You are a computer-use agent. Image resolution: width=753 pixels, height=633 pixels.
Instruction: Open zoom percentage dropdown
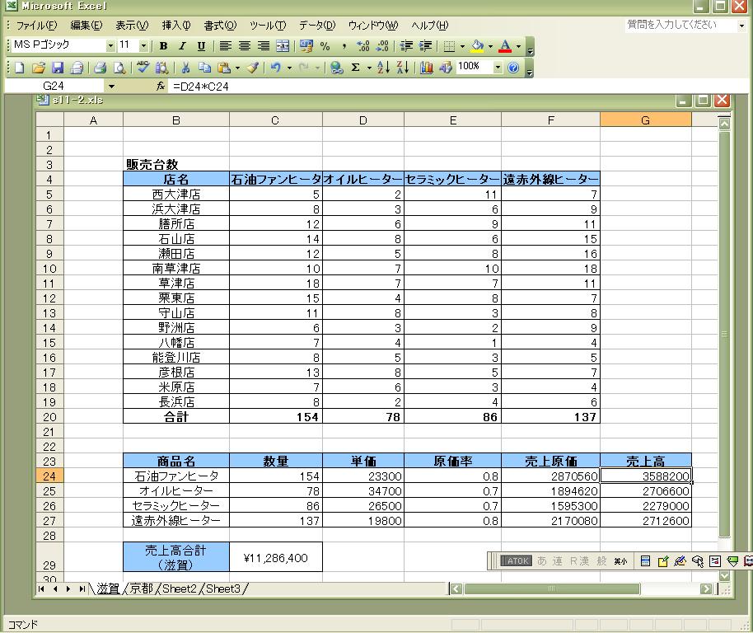(498, 68)
